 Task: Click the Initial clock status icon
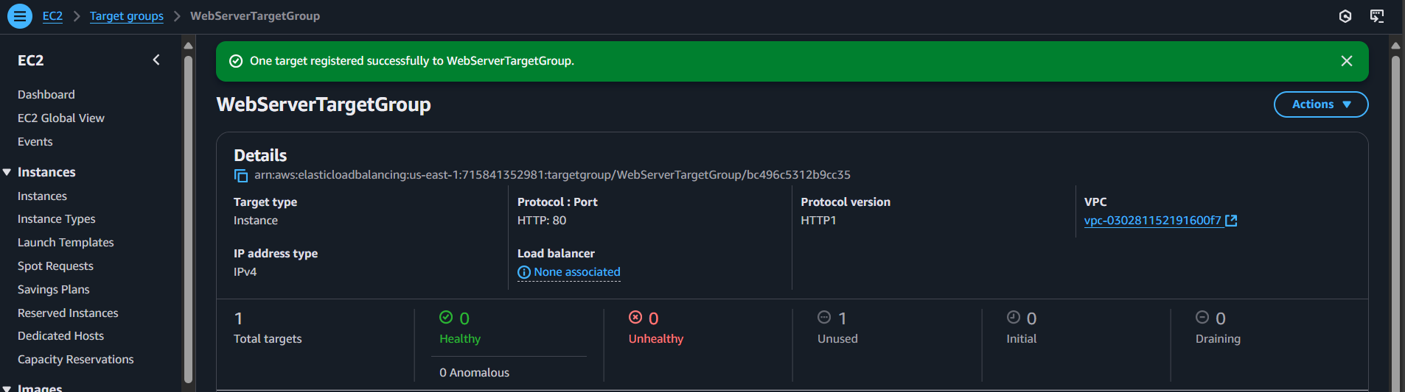pyautogui.click(x=1014, y=317)
